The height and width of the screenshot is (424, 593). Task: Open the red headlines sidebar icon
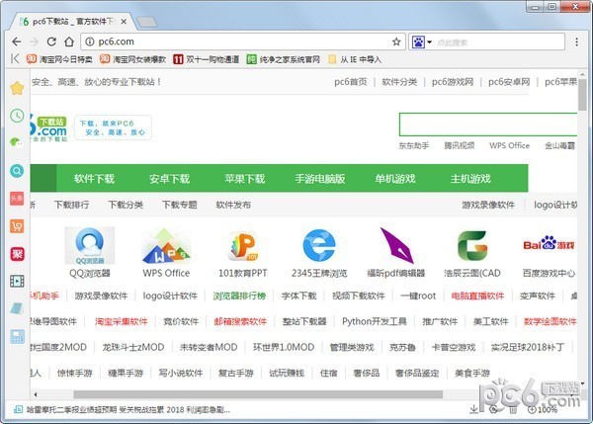[x=17, y=199]
